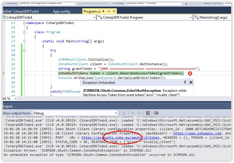Switch to the NuGet: CsharpSDKTodo1 tab
The image size is (234, 163).
click(x=21, y=11)
